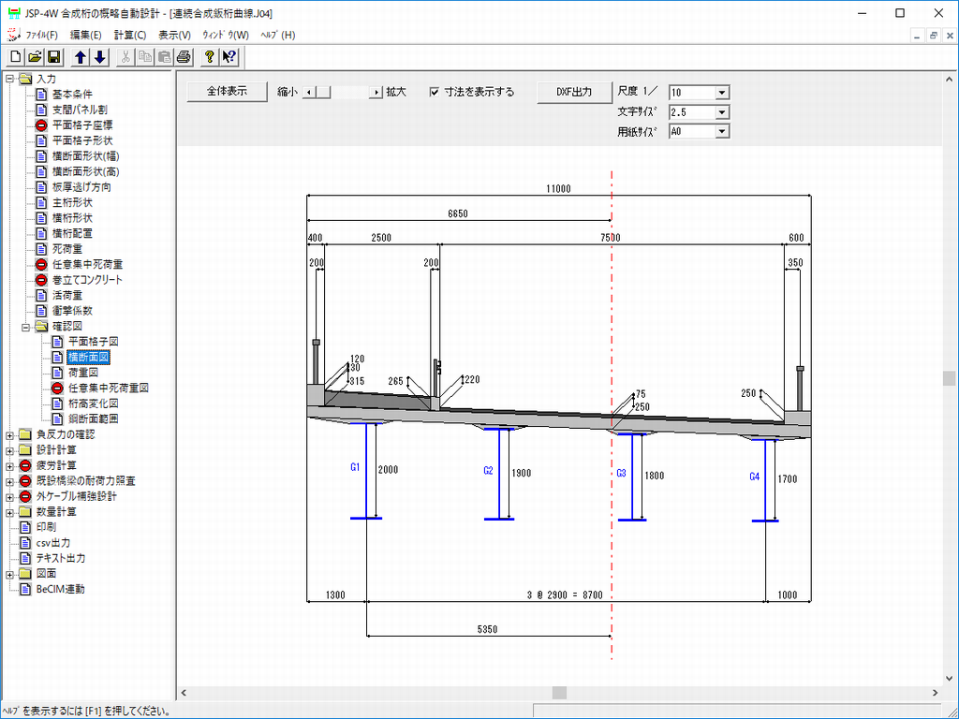
Task: Activate the context help pointer icon
Action: pos(229,57)
